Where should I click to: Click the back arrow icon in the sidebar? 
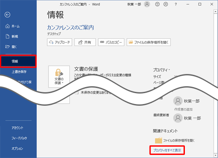pos(7,15)
